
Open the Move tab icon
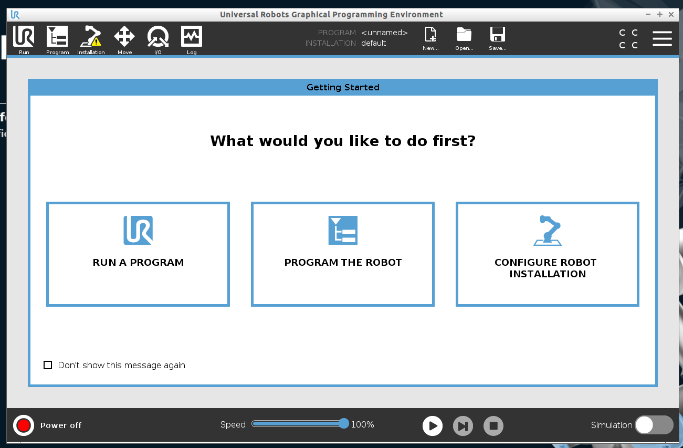click(124, 40)
